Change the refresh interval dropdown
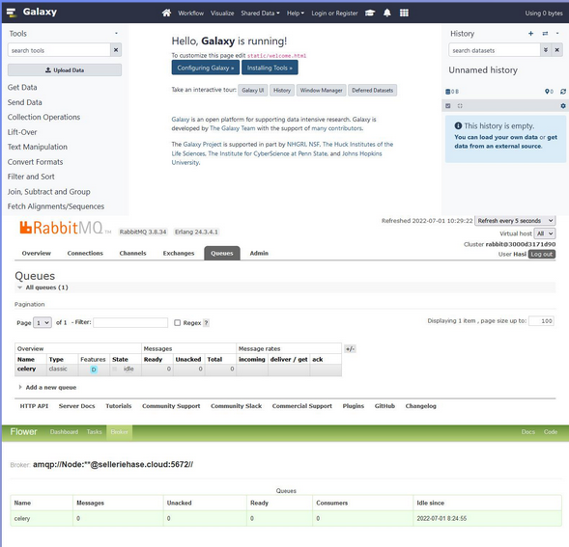569x547 pixels. pos(515,220)
